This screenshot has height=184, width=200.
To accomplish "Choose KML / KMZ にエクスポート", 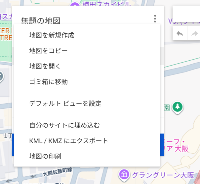I will tap(87, 141).
